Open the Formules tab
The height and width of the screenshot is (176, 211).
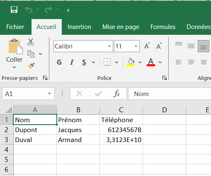[x=163, y=27]
